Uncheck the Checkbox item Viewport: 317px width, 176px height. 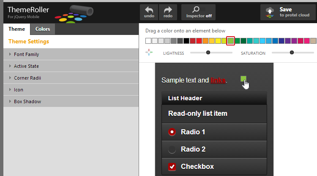[x=172, y=166]
